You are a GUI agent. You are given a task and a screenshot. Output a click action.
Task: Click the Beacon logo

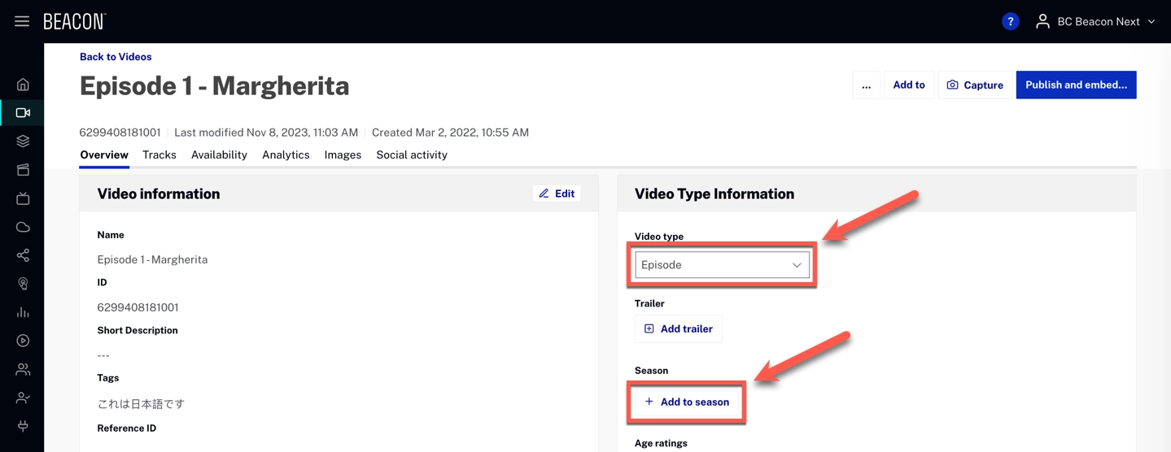pyautogui.click(x=75, y=22)
